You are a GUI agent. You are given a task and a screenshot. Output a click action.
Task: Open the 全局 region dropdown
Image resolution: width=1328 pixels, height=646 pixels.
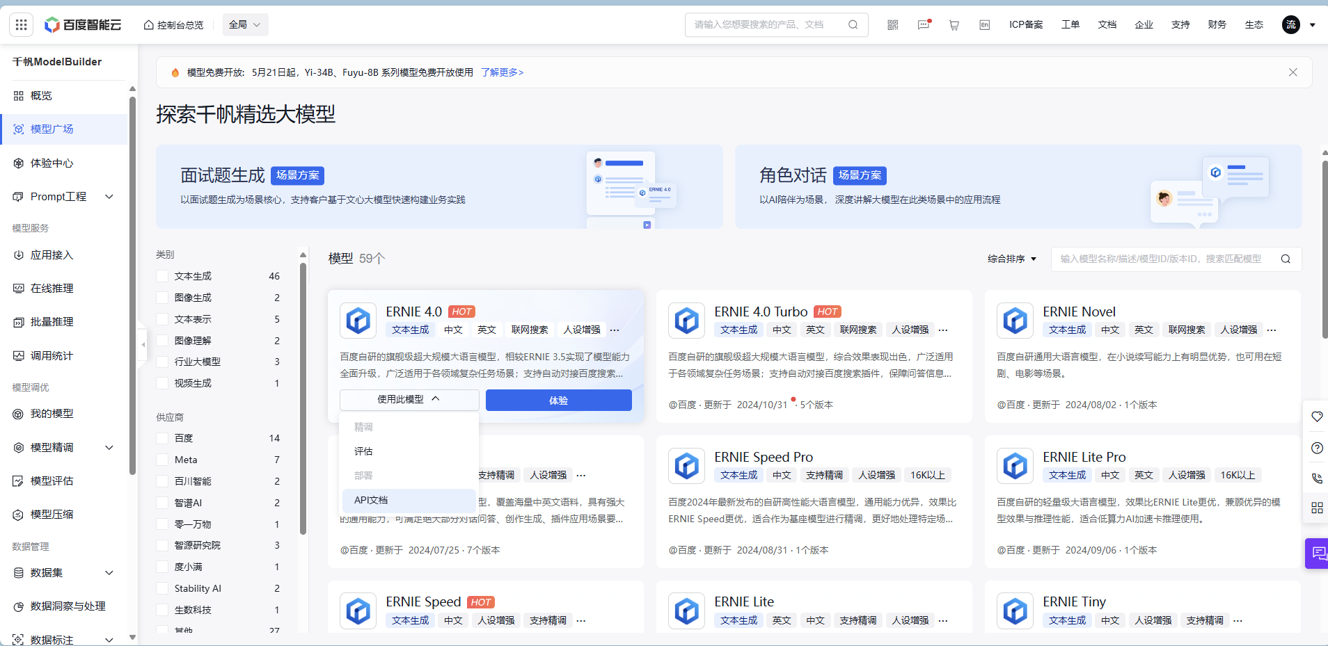click(x=245, y=25)
